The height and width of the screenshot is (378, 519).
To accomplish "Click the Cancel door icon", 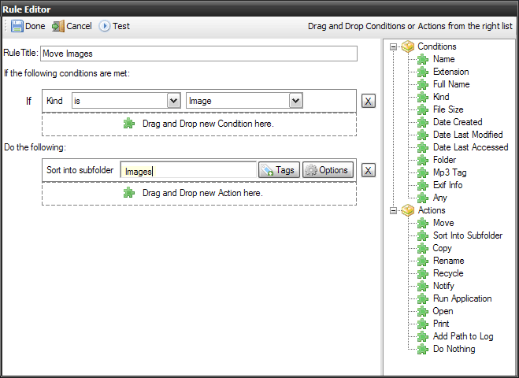I will pyautogui.click(x=58, y=26).
